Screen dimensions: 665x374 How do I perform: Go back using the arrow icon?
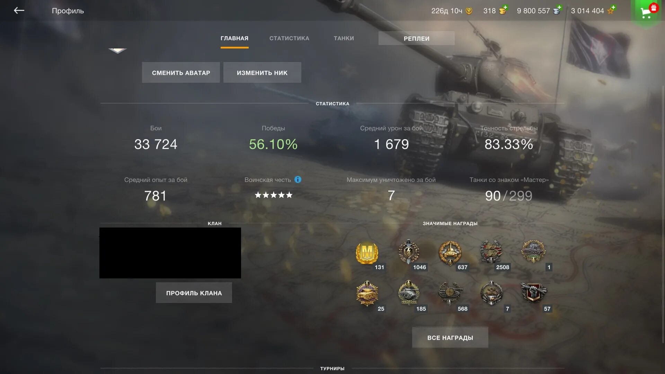tap(19, 11)
